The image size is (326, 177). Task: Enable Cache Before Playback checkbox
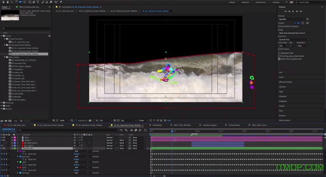pos(279,26)
